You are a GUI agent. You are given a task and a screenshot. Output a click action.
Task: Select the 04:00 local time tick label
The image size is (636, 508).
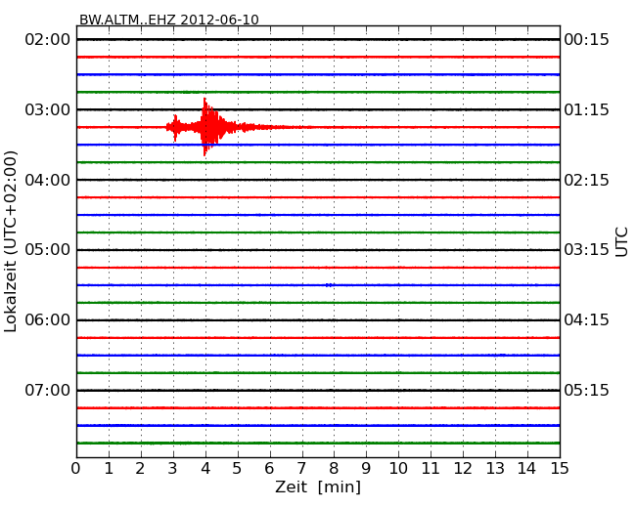coord(48,180)
